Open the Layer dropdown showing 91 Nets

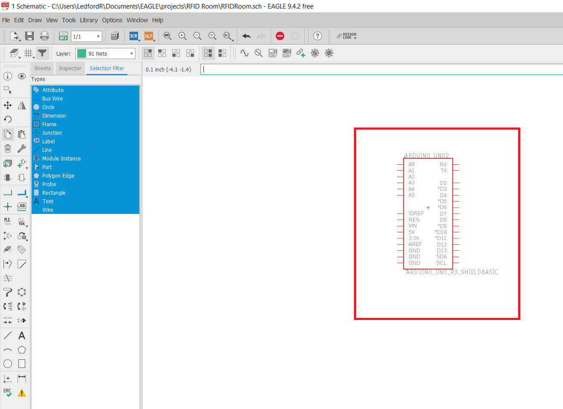pyautogui.click(x=105, y=53)
